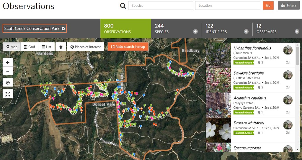Open the map layers menu
The width and height of the screenshot is (302, 160).
point(61,47)
